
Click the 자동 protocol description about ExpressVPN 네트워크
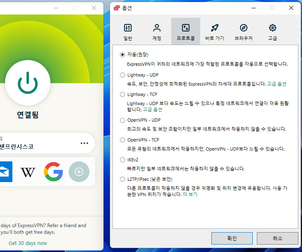click(x=207, y=64)
